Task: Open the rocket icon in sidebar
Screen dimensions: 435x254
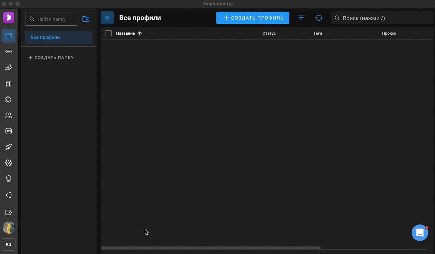Action: [x=9, y=147]
